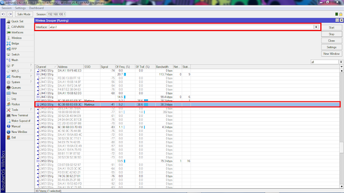The image size is (344, 193).
Task: Select row with address 6C:3B:6B:D3:7D:03
Action: click(x=188, y=127)
